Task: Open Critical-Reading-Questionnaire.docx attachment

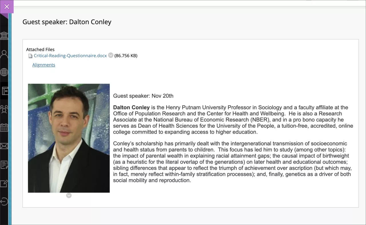Action: pos(70,56)
